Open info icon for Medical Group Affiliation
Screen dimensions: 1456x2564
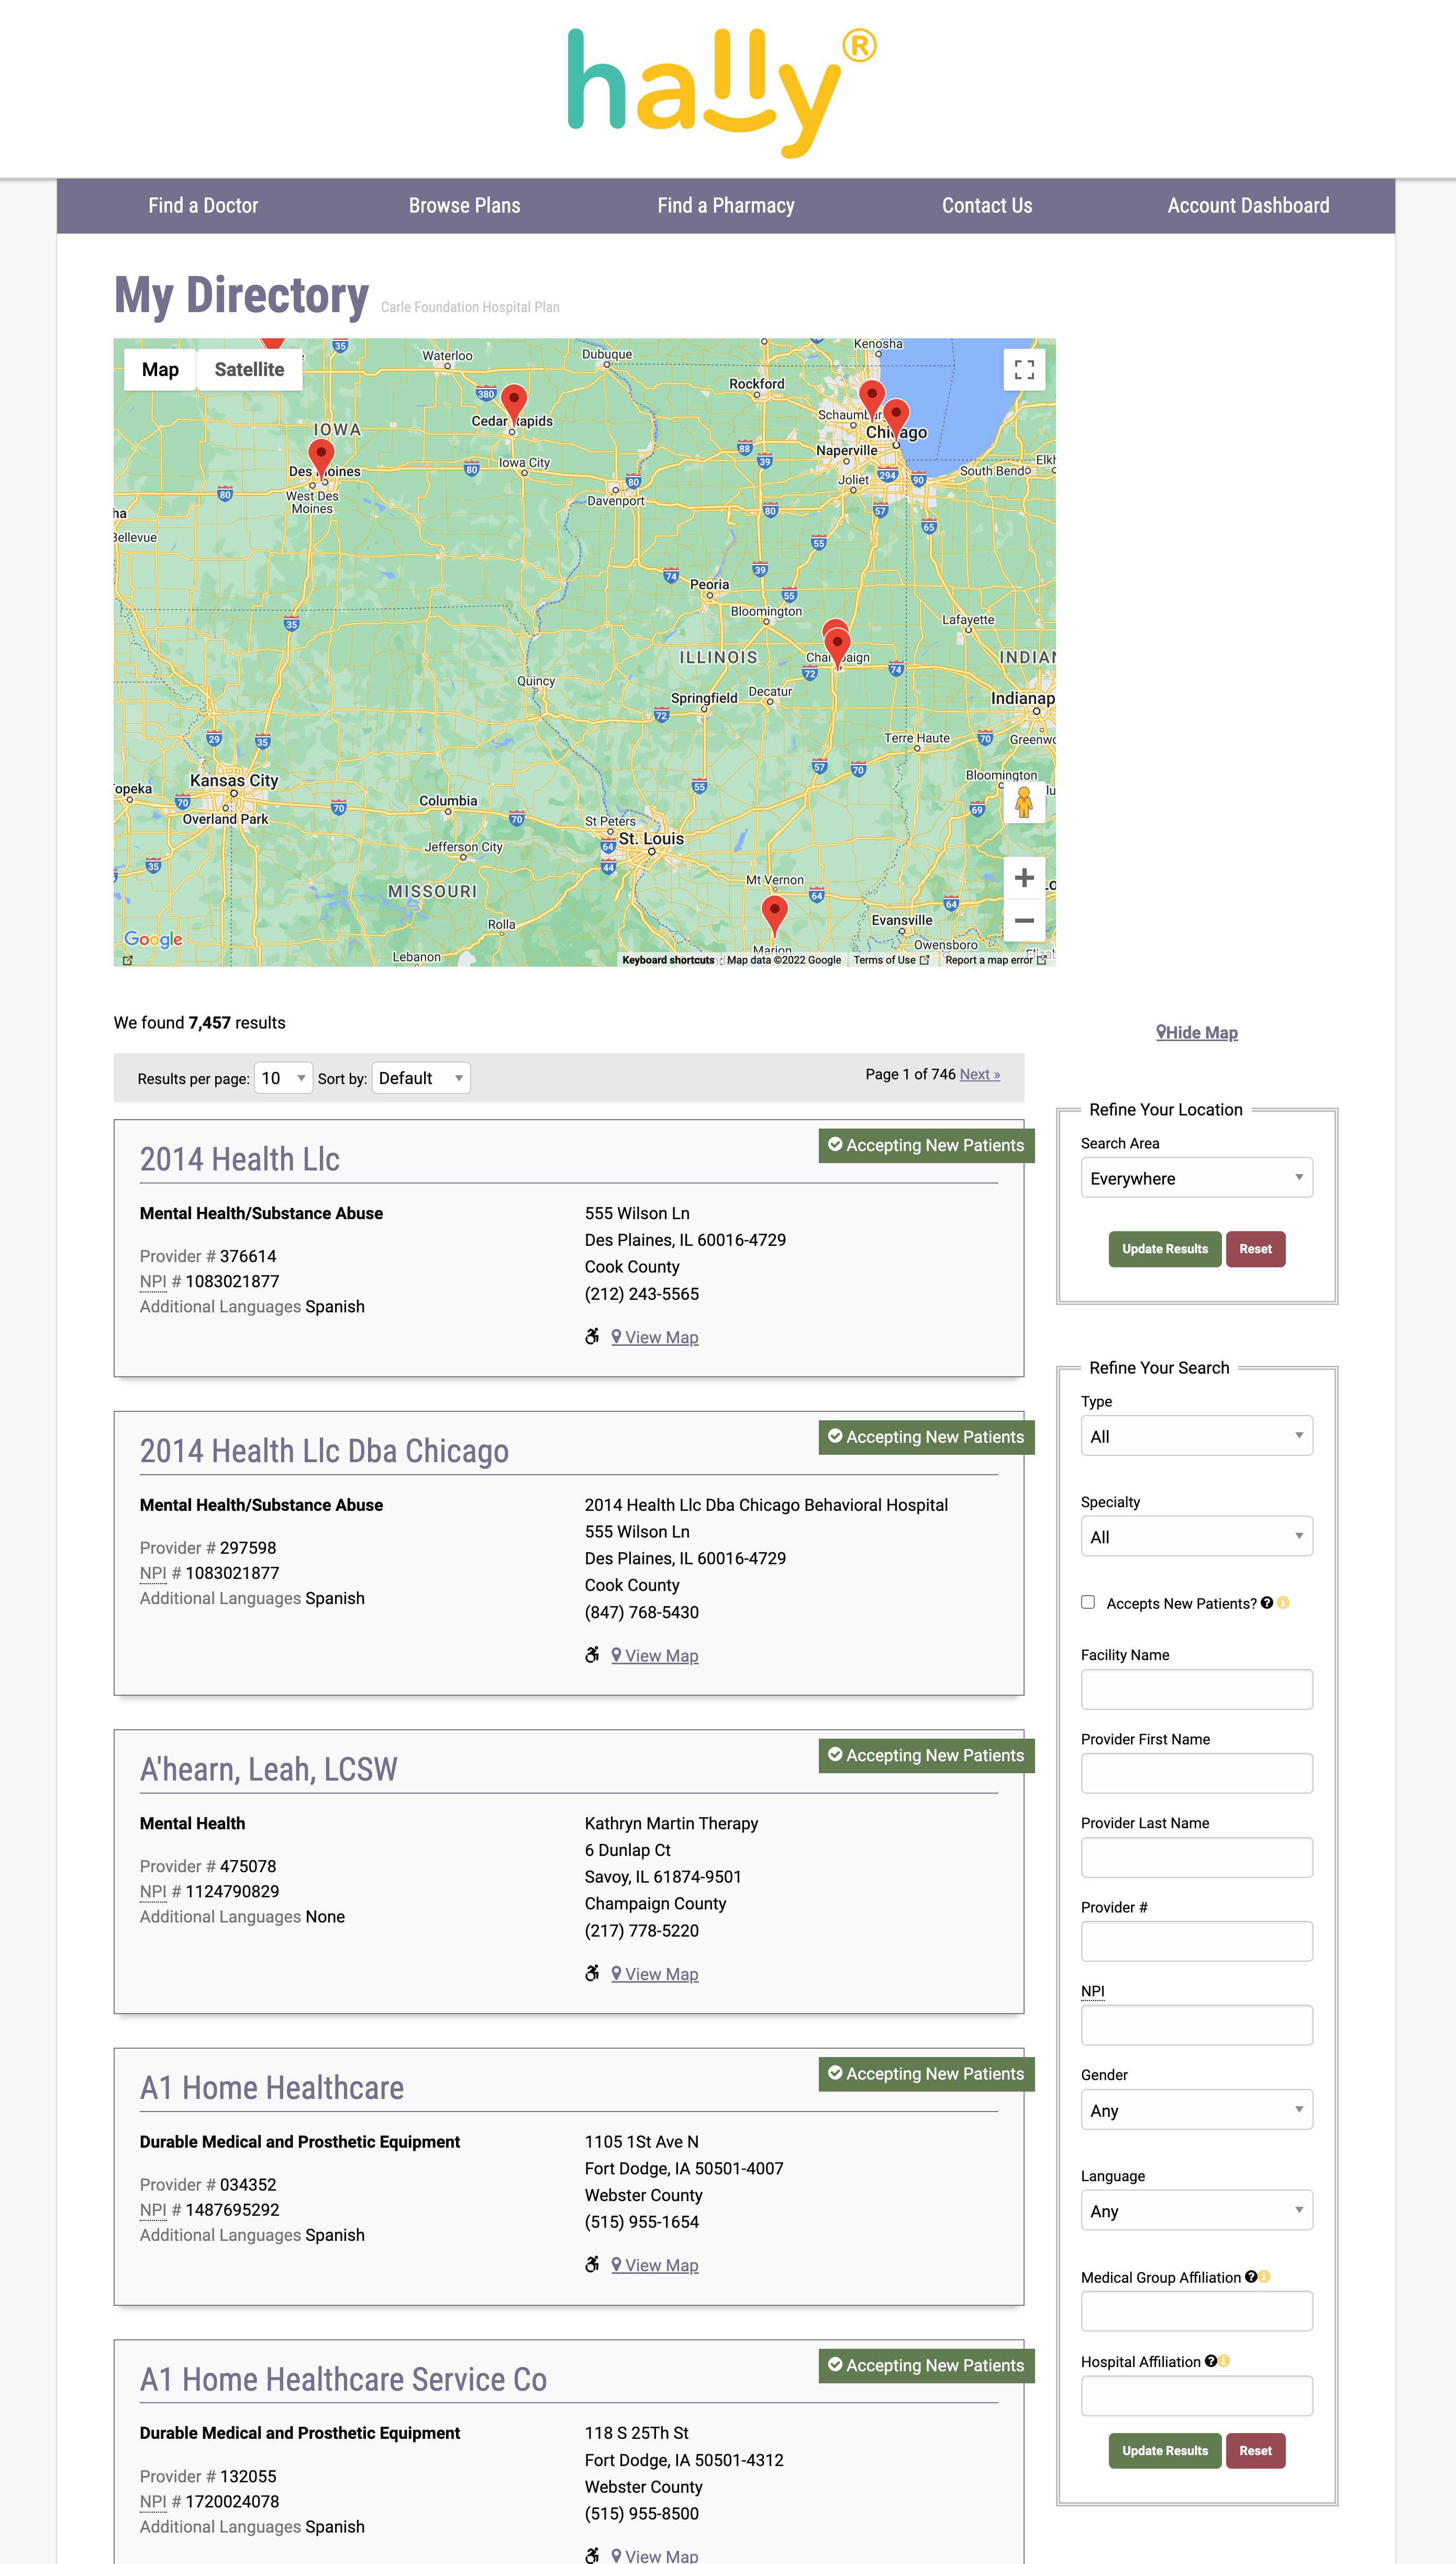tap(1264, 2277)
